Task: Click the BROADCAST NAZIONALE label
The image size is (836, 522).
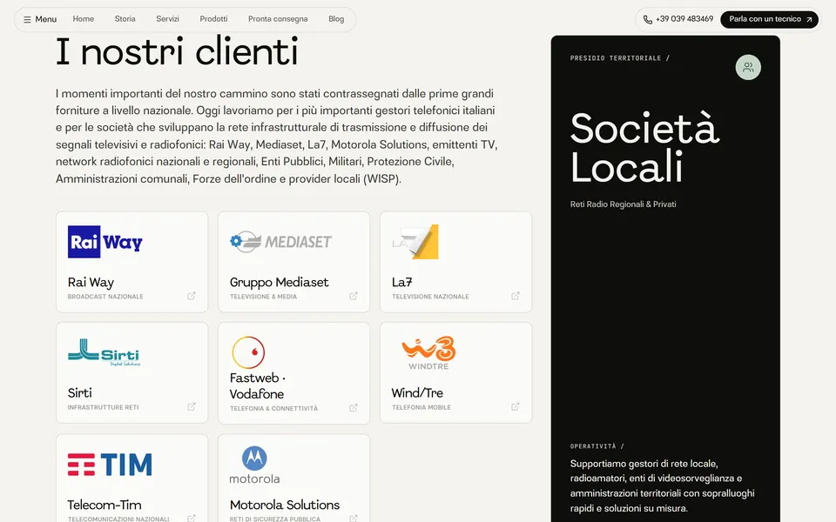Action: tap(105, 297)
